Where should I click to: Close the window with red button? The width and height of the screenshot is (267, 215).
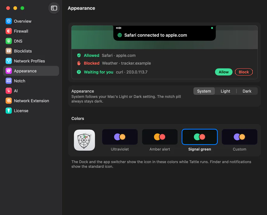8,8
